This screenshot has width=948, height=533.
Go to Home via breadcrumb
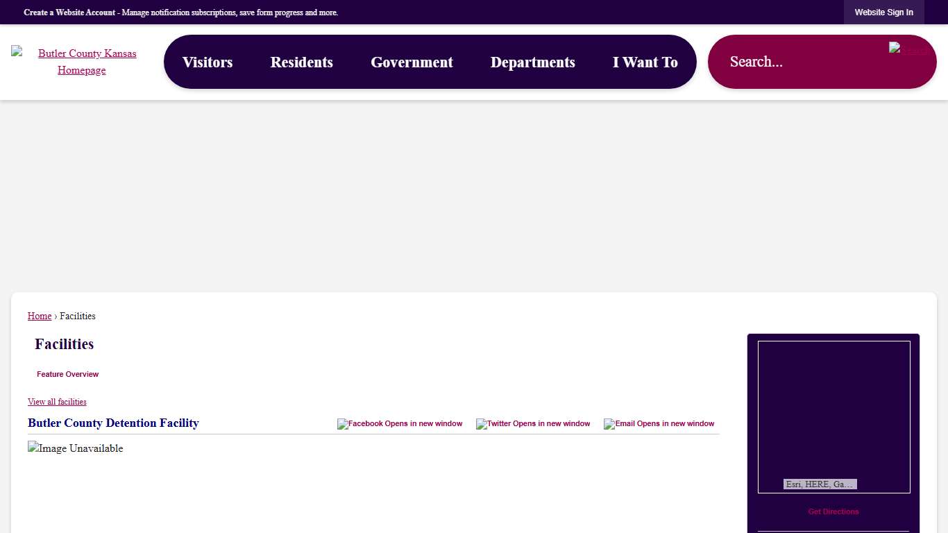[40, 316]
